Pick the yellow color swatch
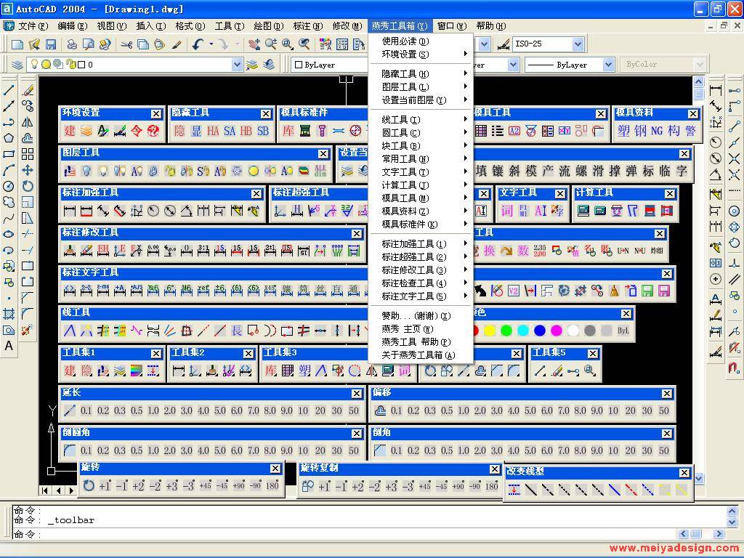Screen dimensions: 744x558 (x=490, y=331)
